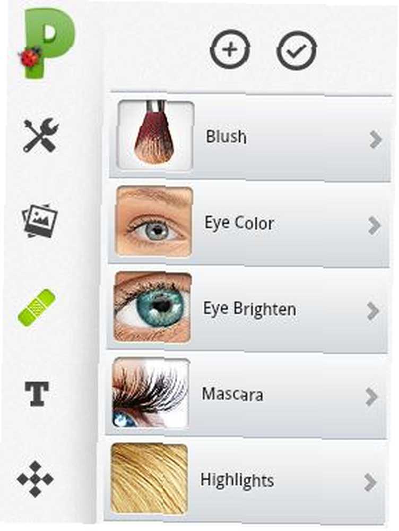Expand the Eye Brighten chevron arrow
The width and height of the screenshot is (399, 531).
tap(373, 311)
